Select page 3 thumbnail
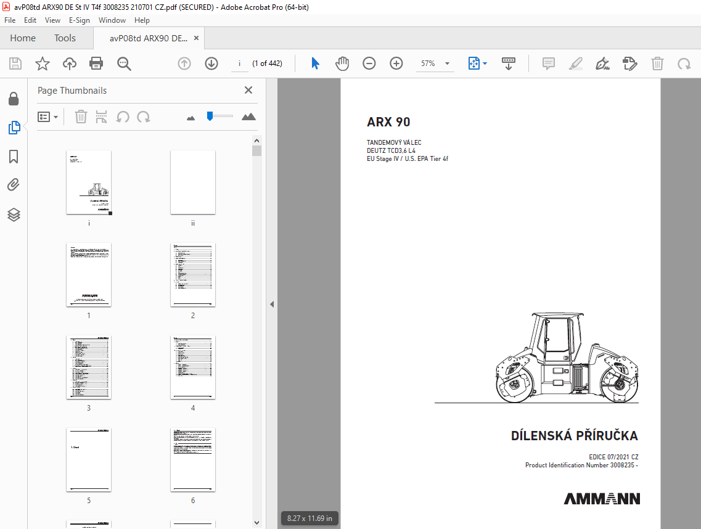The image size is (701, 529). (89, 367)
